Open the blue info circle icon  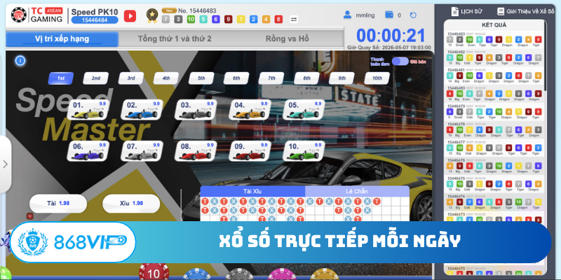click(x=20, y=61)
